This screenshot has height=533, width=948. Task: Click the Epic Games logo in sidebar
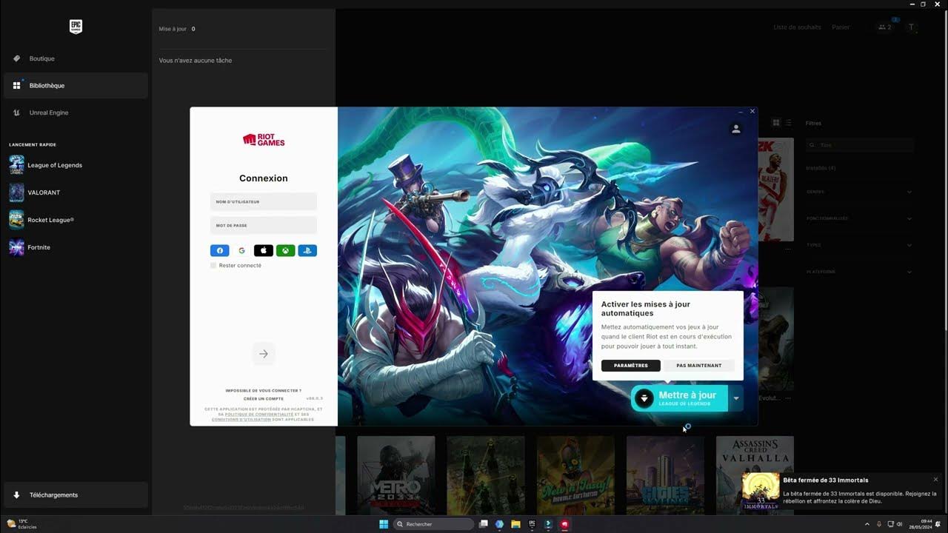click(76, 27)
